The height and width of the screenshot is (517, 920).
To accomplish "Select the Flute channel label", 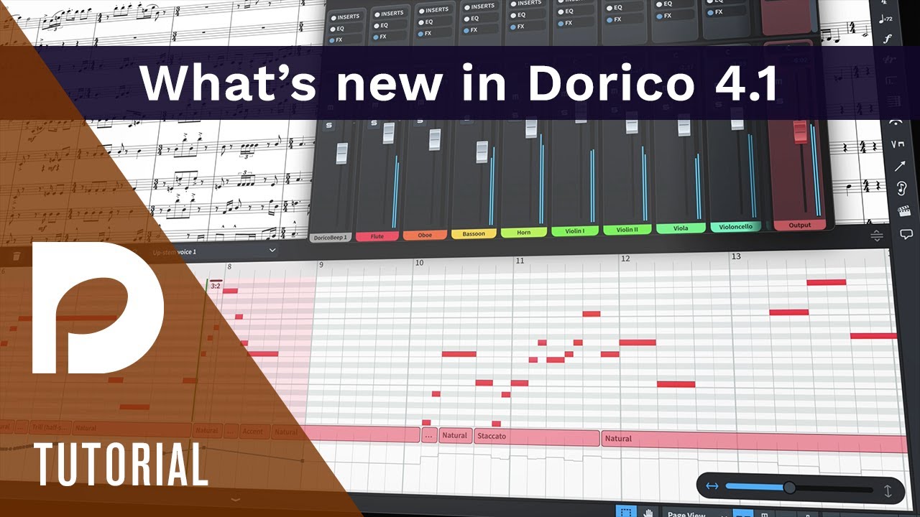I will point(377,236).
